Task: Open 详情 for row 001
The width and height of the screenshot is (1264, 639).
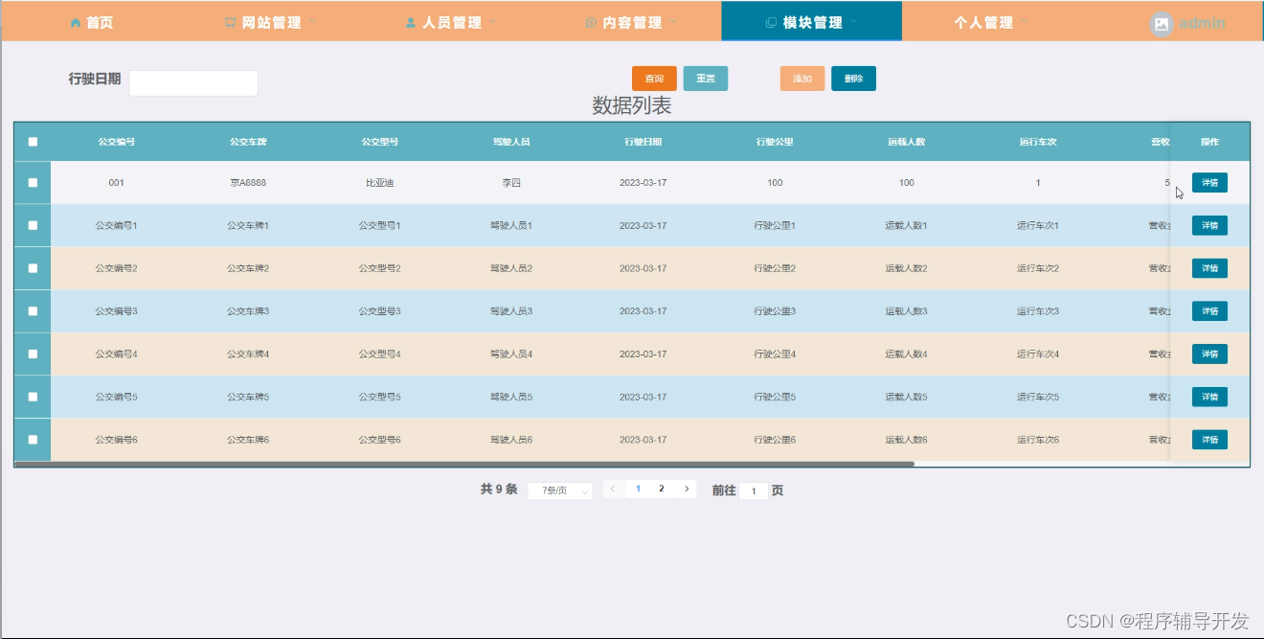Action: [1209, 183]
